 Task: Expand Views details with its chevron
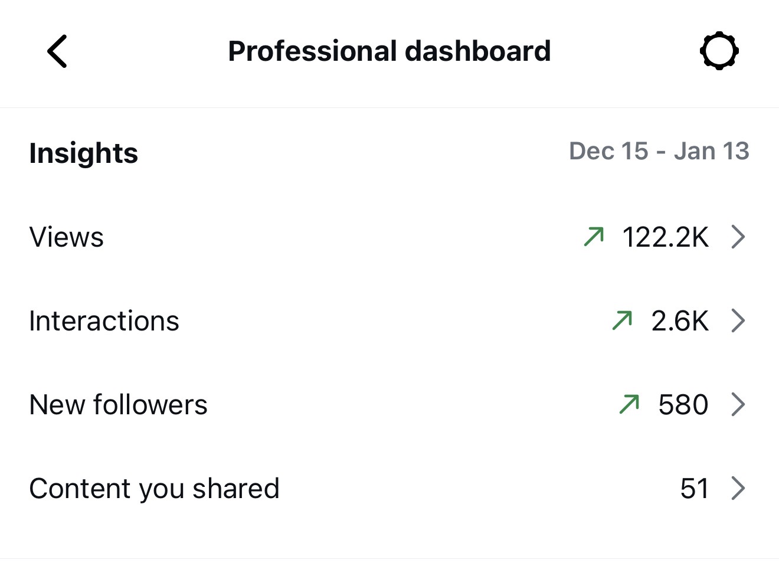738,237
